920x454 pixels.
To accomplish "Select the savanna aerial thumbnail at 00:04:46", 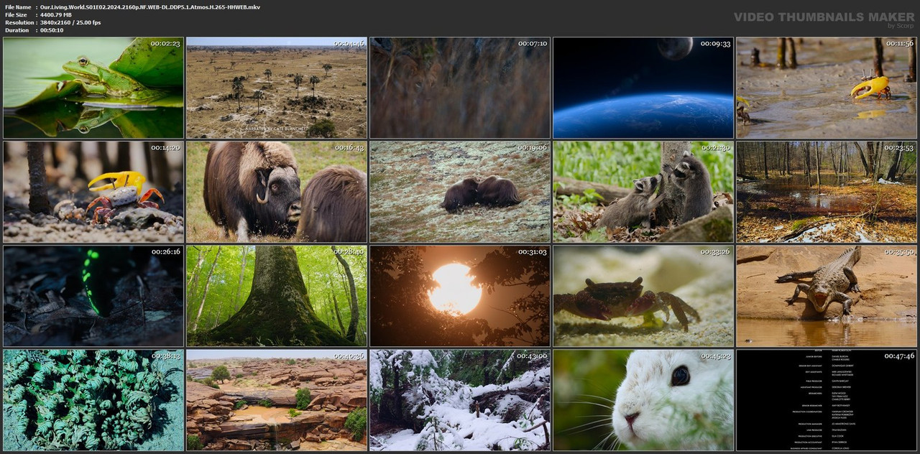I will tap(277, 88).
